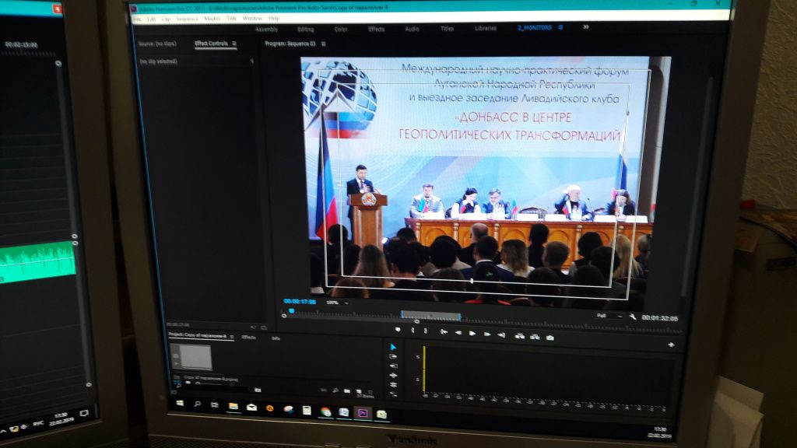This screenshot has width=797, height=448.
Task: Click the Extract button
Action: tap(535, 336)
